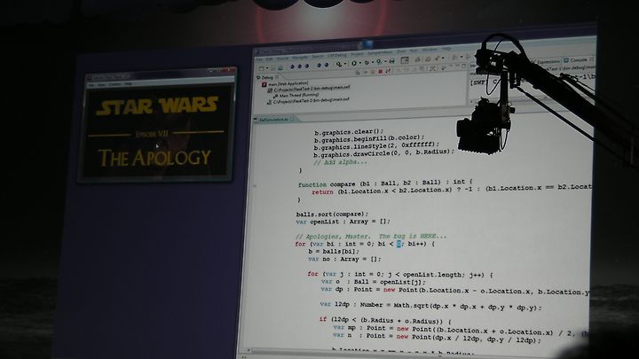Switch to the Console tab
The height and width of the screenshot is (359, 639).
(x=578, y=60)
